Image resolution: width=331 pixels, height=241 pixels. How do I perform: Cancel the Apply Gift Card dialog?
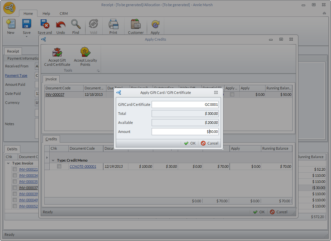(209, 143)
